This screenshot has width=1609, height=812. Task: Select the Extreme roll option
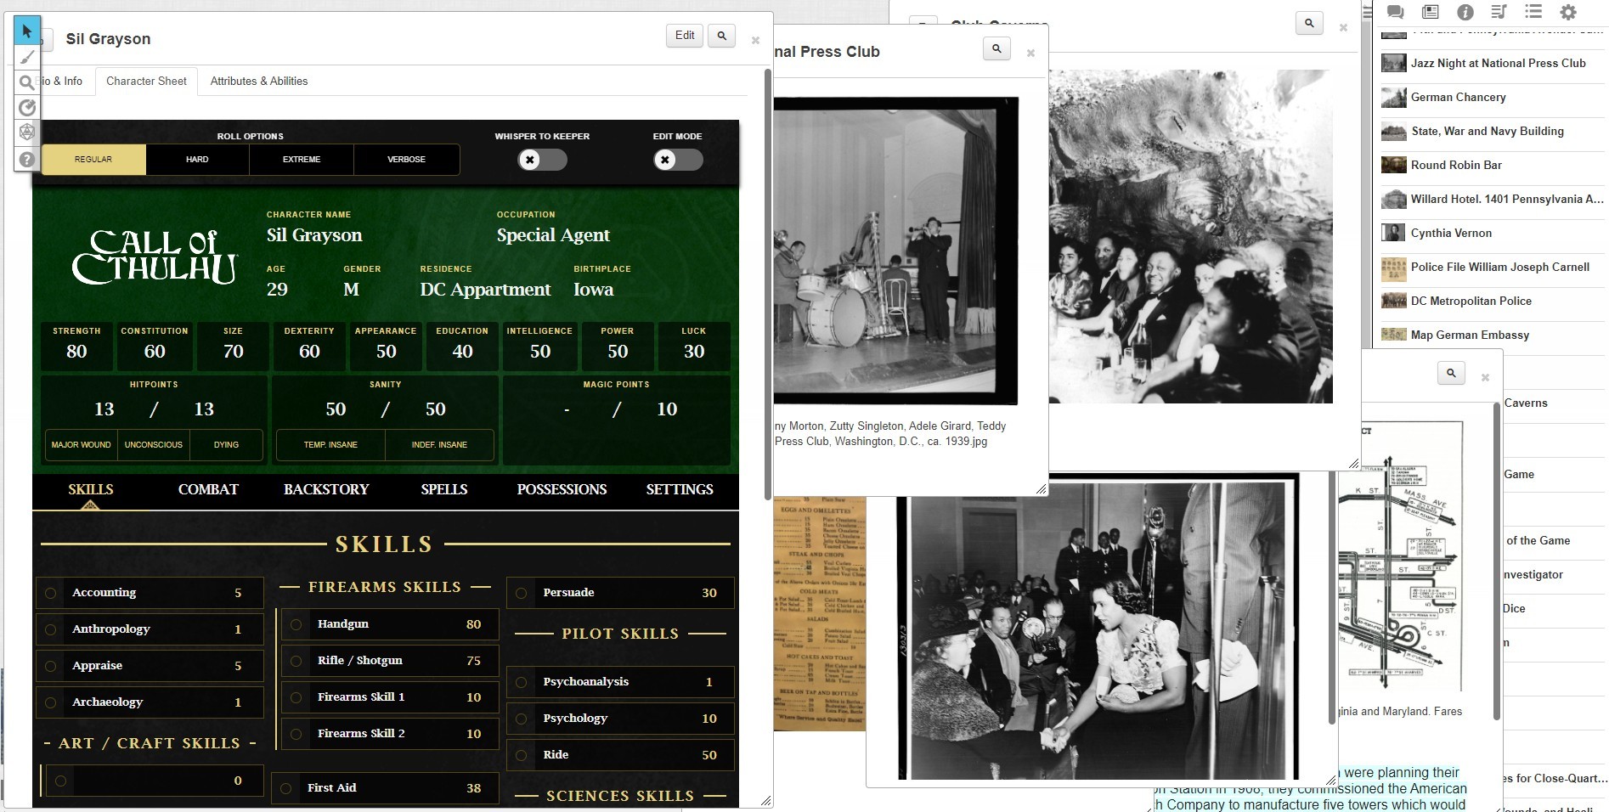point(302,160)
